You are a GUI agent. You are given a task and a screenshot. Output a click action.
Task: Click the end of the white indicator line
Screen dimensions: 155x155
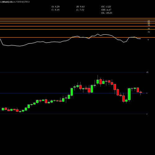click(x=140, y=39)
